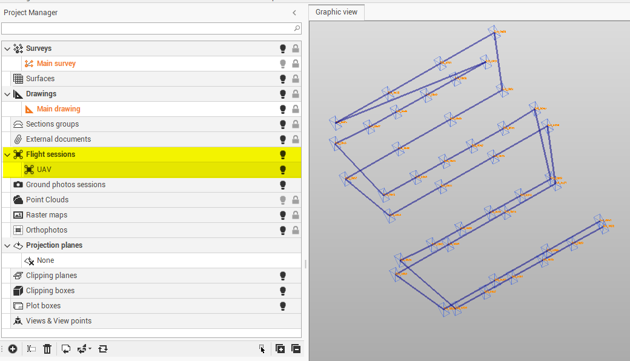Click the add item plus button
The width and height of the screenshot is (630, 361).
[13, 349]
